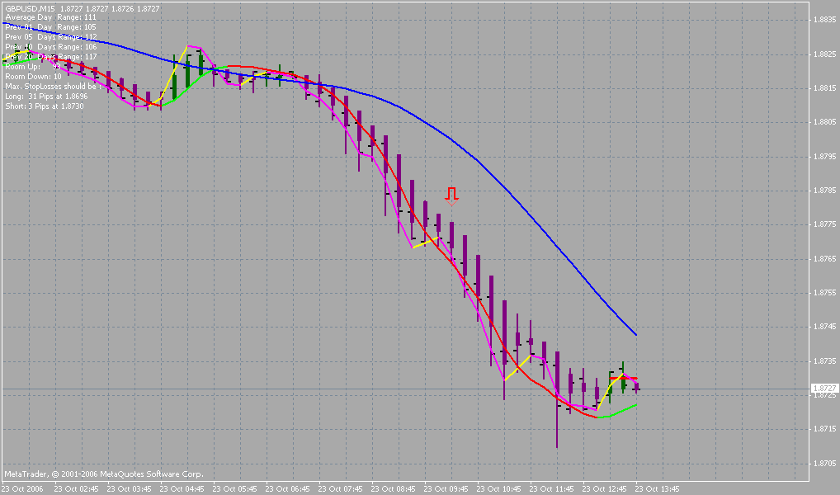Screen dimensions: 840x495
Task: Click the 23 Oct 2006 date label
Action: point(22,488)
